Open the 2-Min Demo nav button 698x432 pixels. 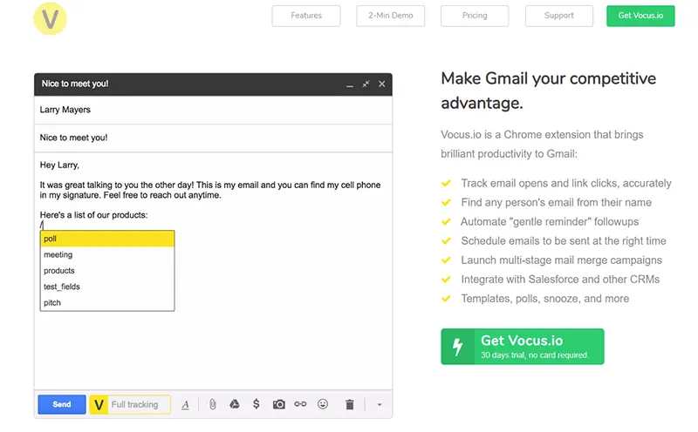(390, 16)
